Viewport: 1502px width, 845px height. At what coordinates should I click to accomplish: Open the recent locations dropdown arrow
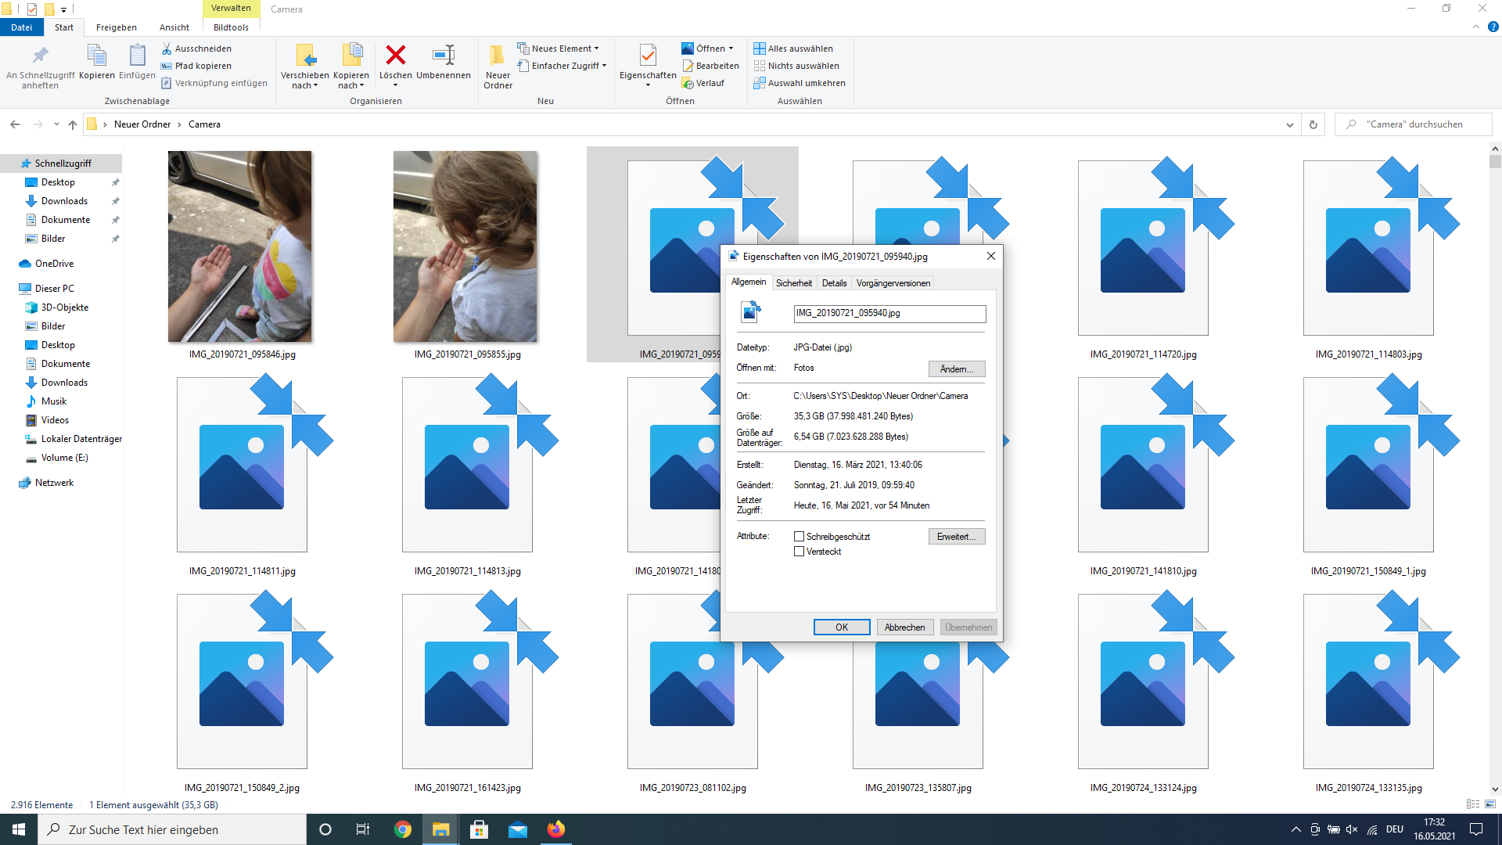click(x=56, y=124)
